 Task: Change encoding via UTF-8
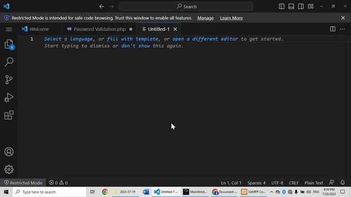point(277,183)
